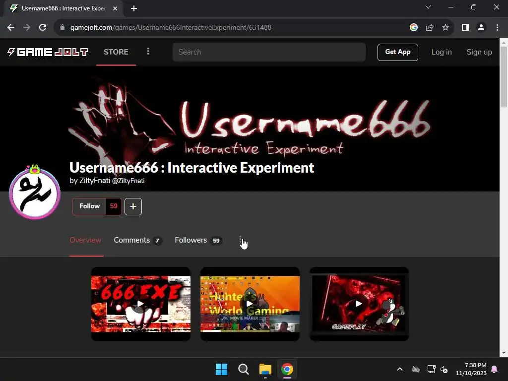This screenshot has width=508, height=381.
Task: Play the GAMEPLAY video thumbnail
Action: point(359,304)
